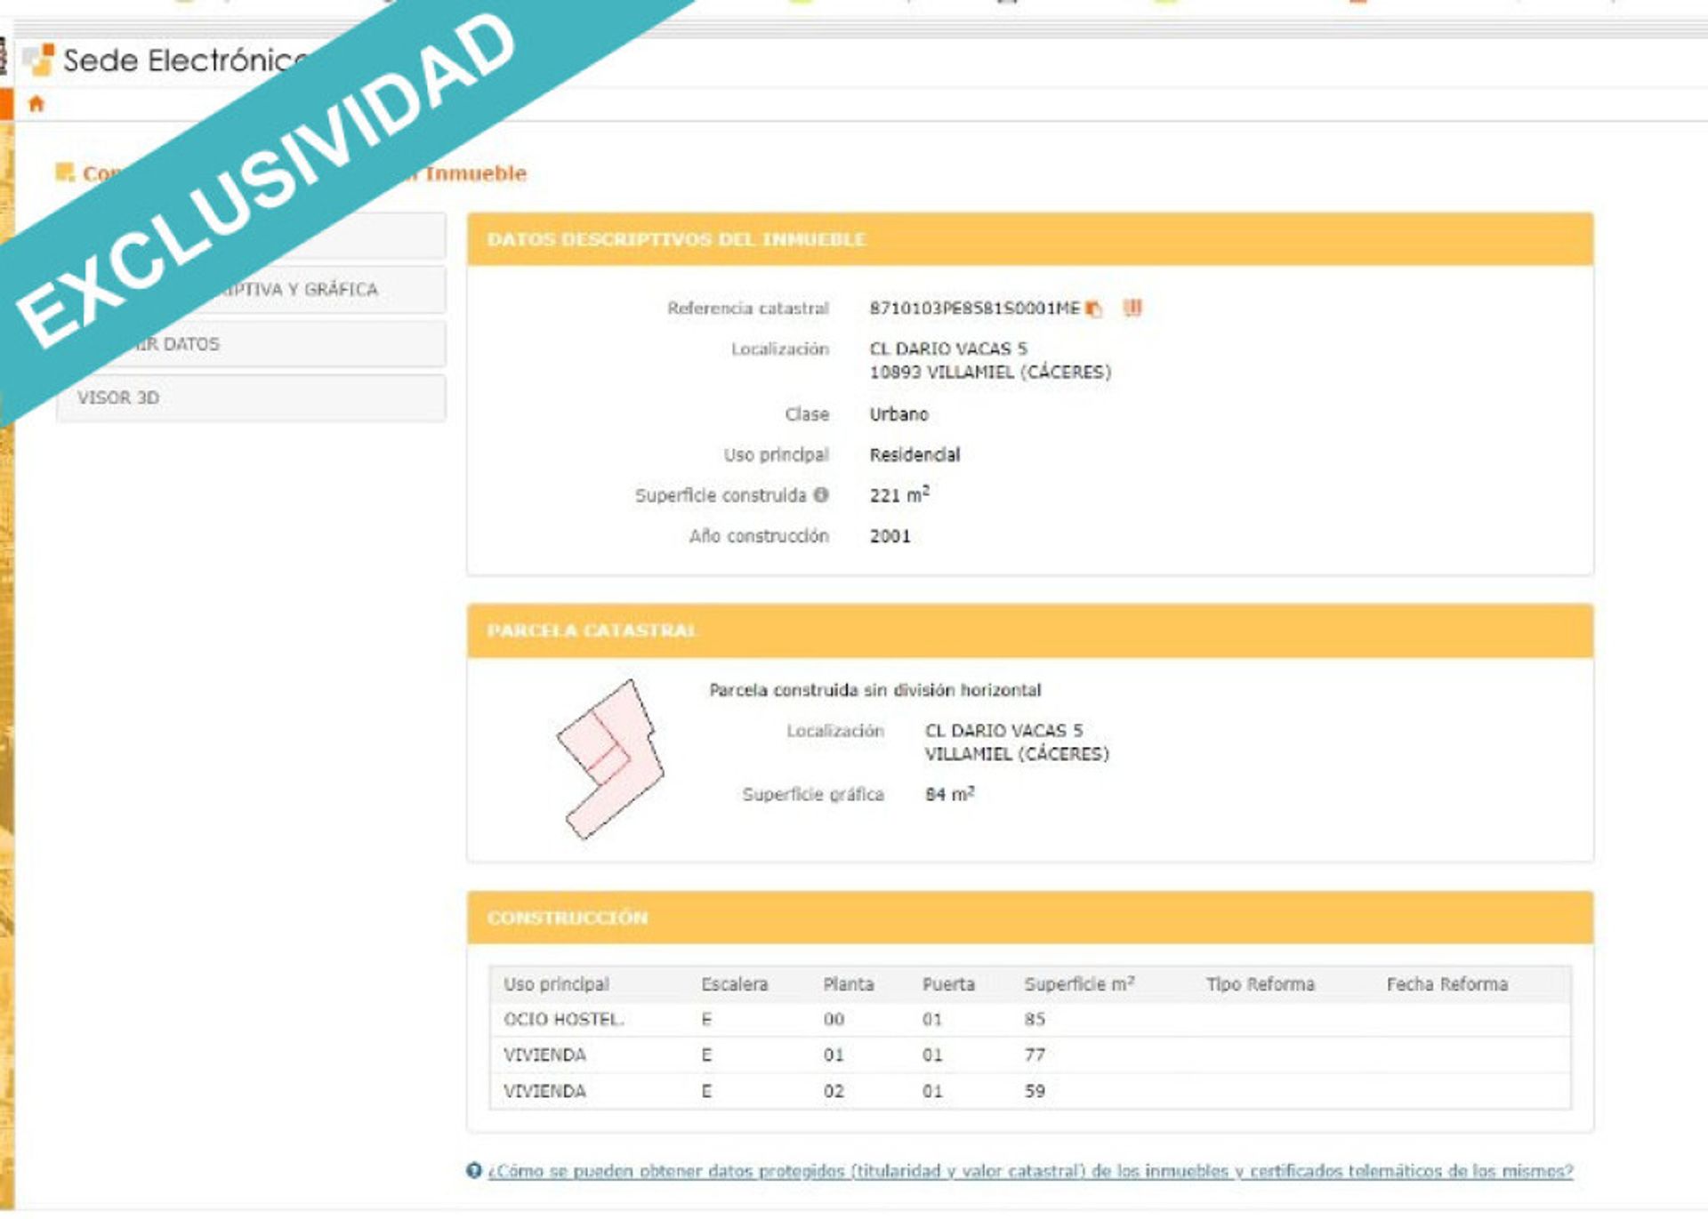Screen dimensions: 1708x1219
Task: Click info icon next to Superficie construida
Action: [x=821, y=494]
